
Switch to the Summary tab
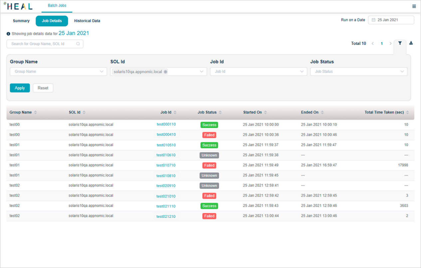pyautogui.click(x=21, y=21)
